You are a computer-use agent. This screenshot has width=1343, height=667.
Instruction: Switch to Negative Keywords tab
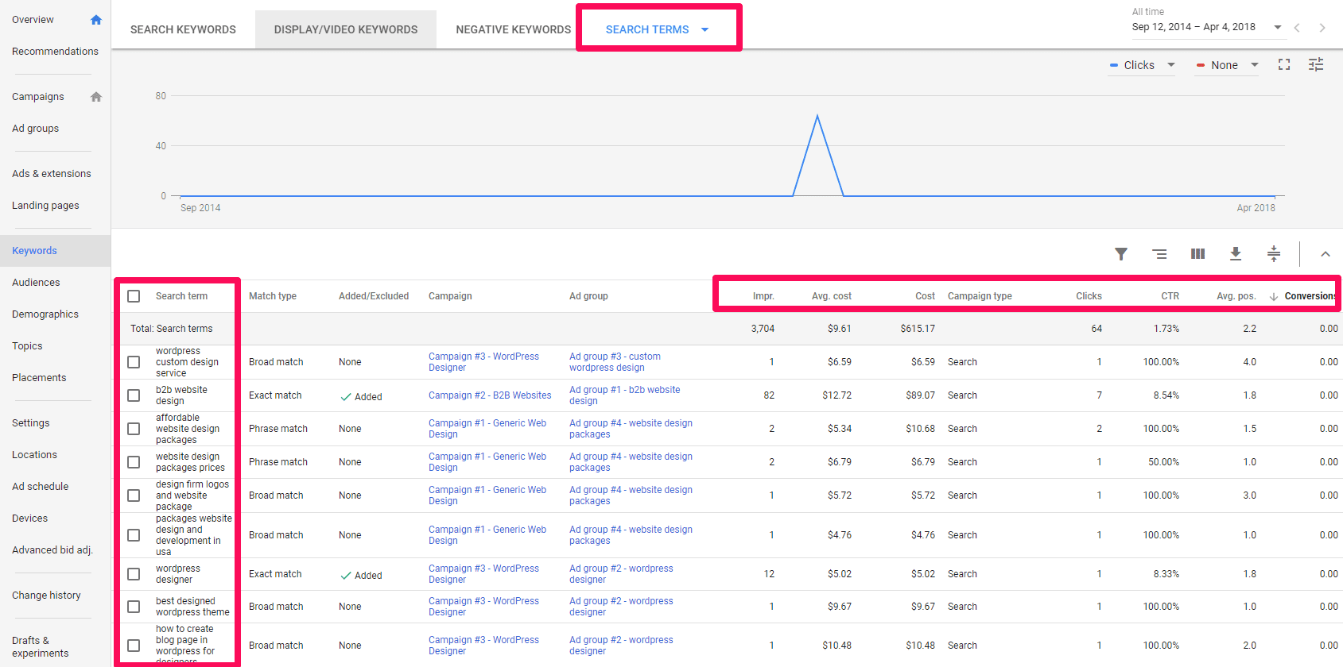click(513, 29)
